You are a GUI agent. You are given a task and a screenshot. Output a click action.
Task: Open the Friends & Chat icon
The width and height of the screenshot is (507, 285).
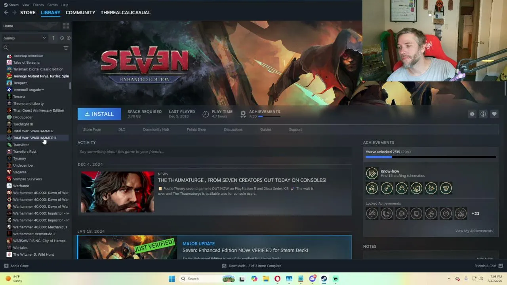click(501, 266)
